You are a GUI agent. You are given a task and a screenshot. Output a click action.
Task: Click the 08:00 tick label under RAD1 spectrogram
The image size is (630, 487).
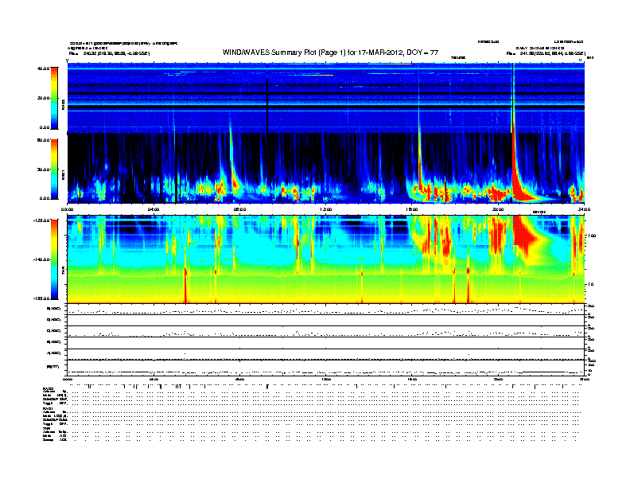(239, 209)
